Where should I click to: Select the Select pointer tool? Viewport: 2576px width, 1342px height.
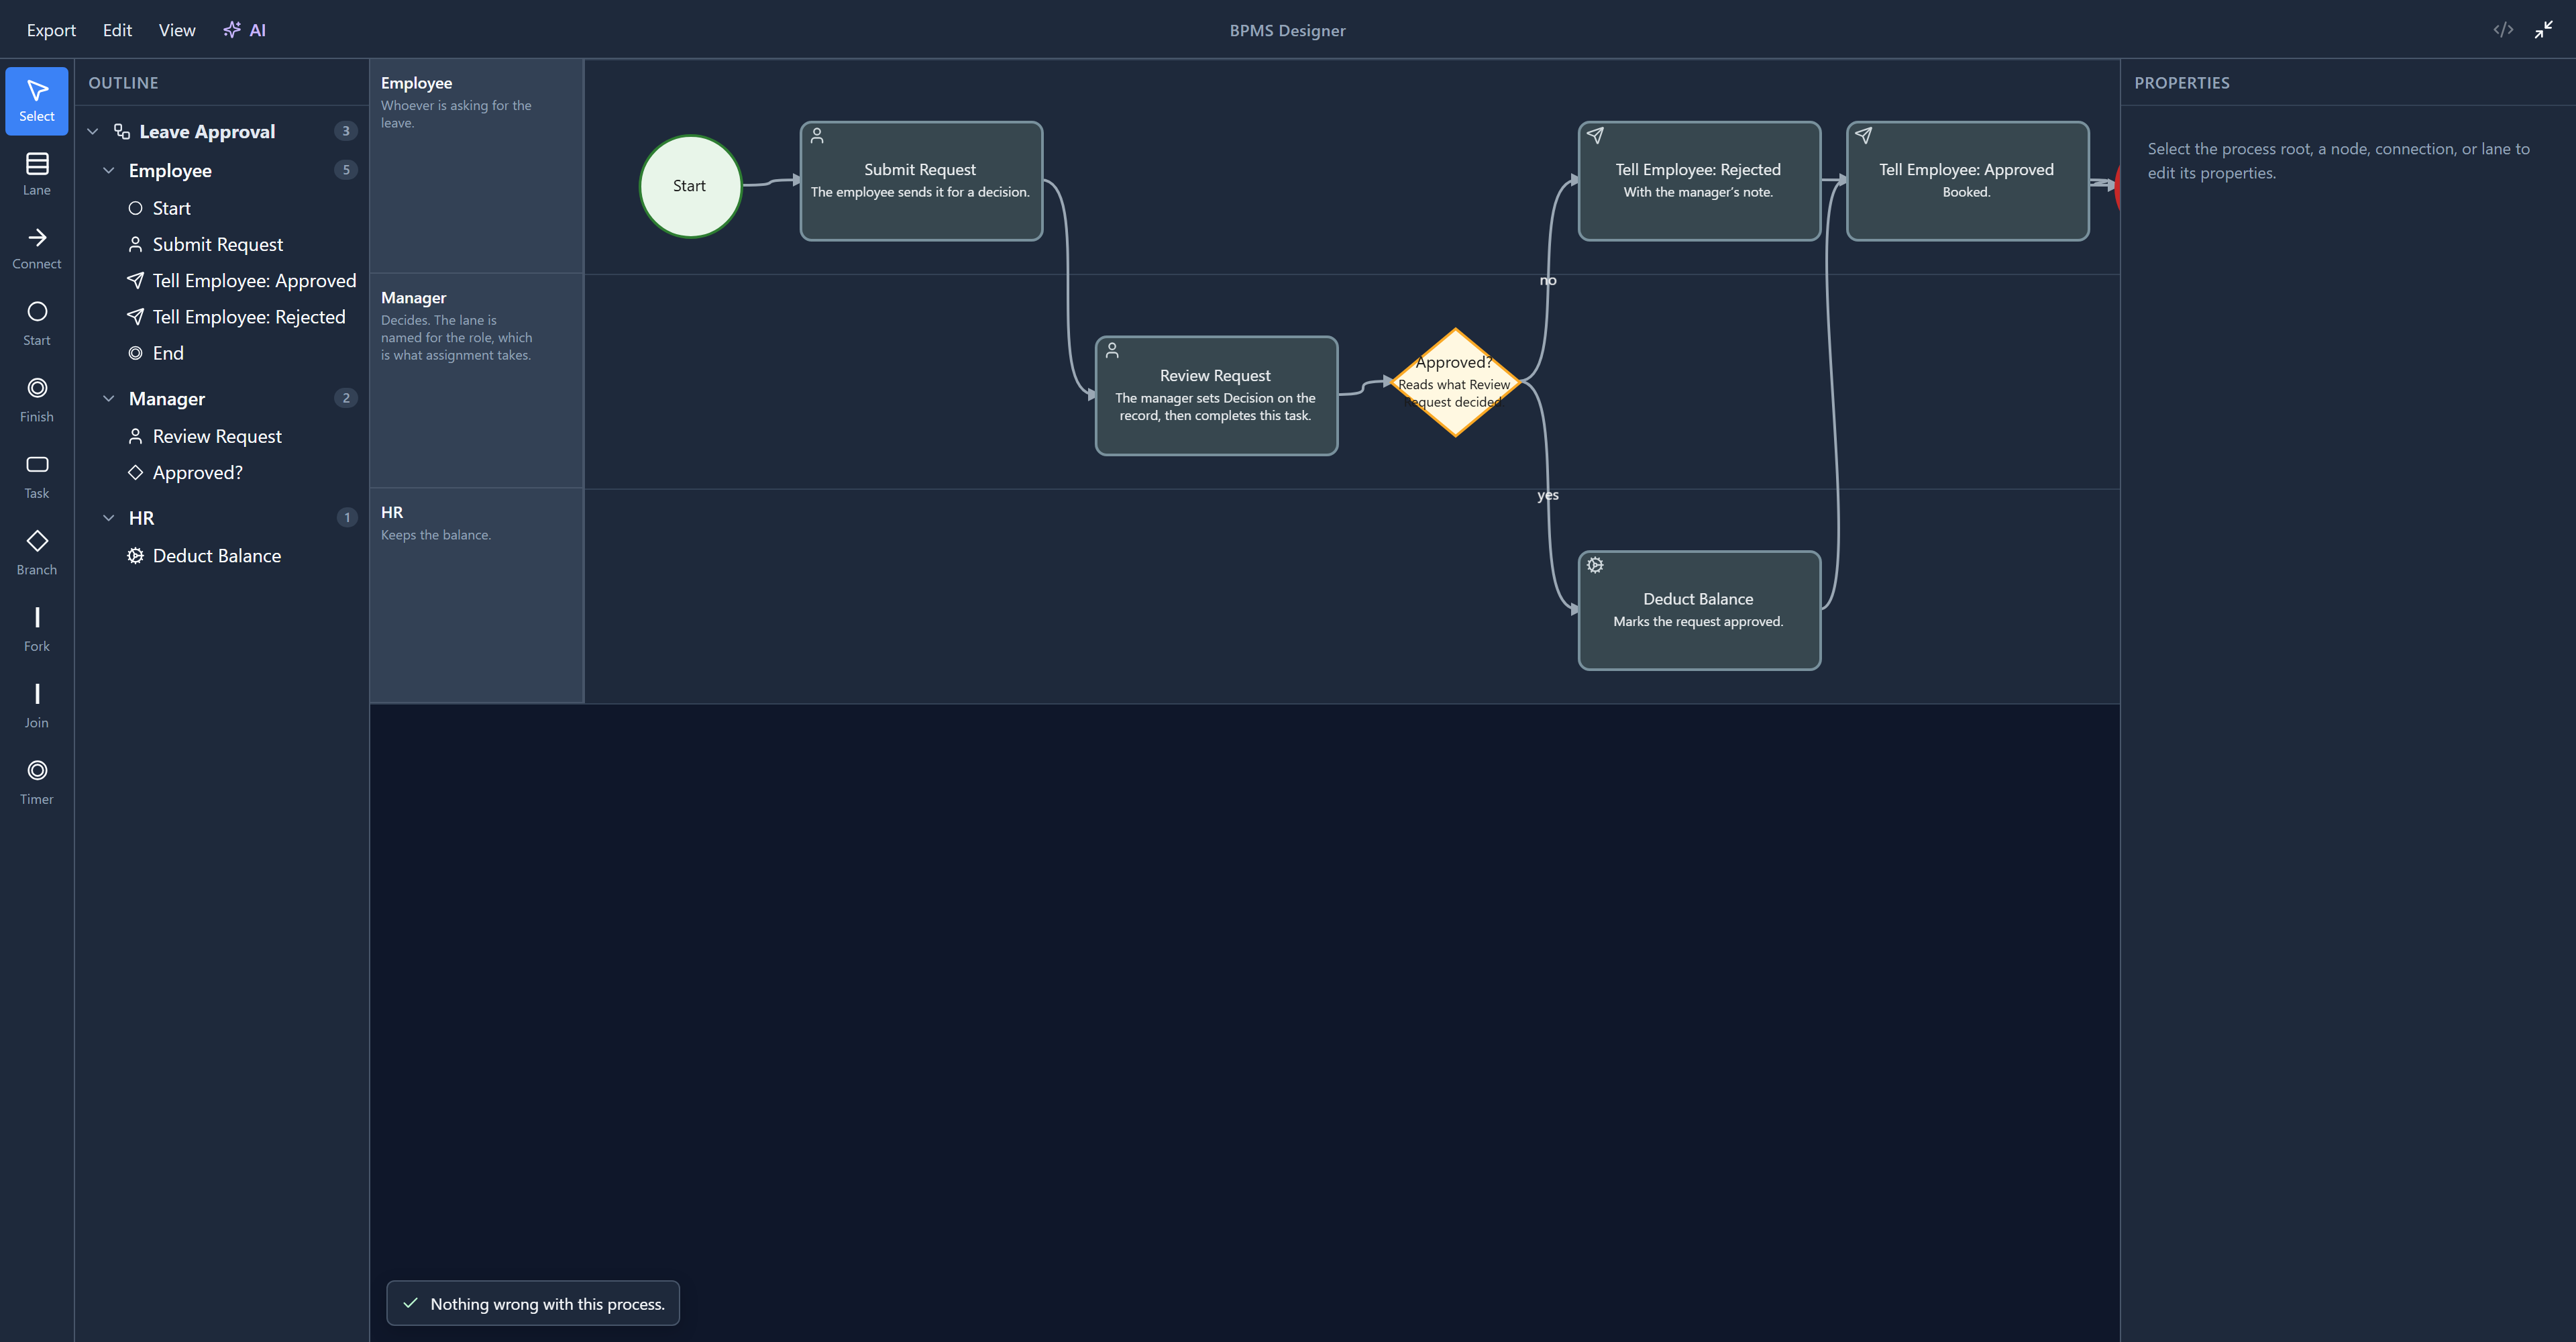[37, 101]
